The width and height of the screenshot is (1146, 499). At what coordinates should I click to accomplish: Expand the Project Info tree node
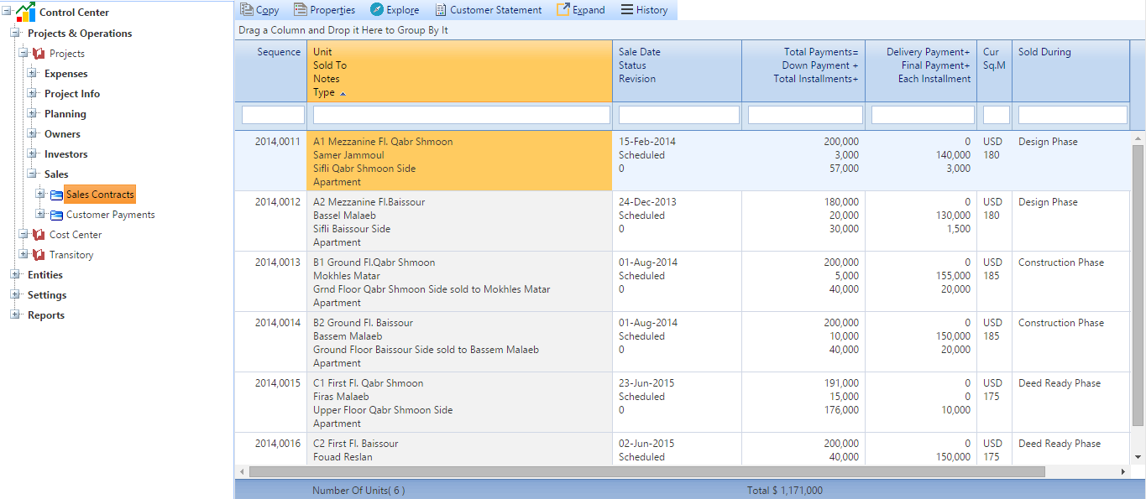pyautogui.click(x=32, y=94)
